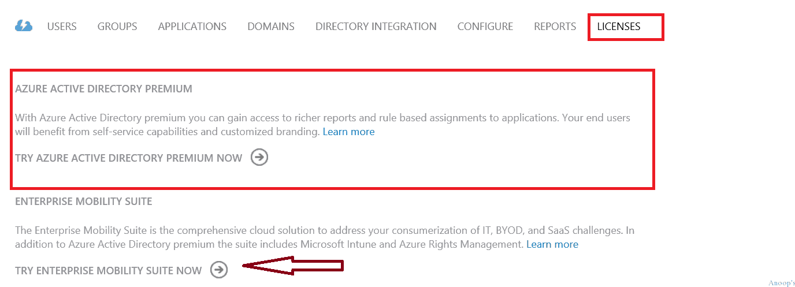Follow the Learn more link for Azure AD Premium
Screen dimensions: 795x287
(x=348, y=132)
